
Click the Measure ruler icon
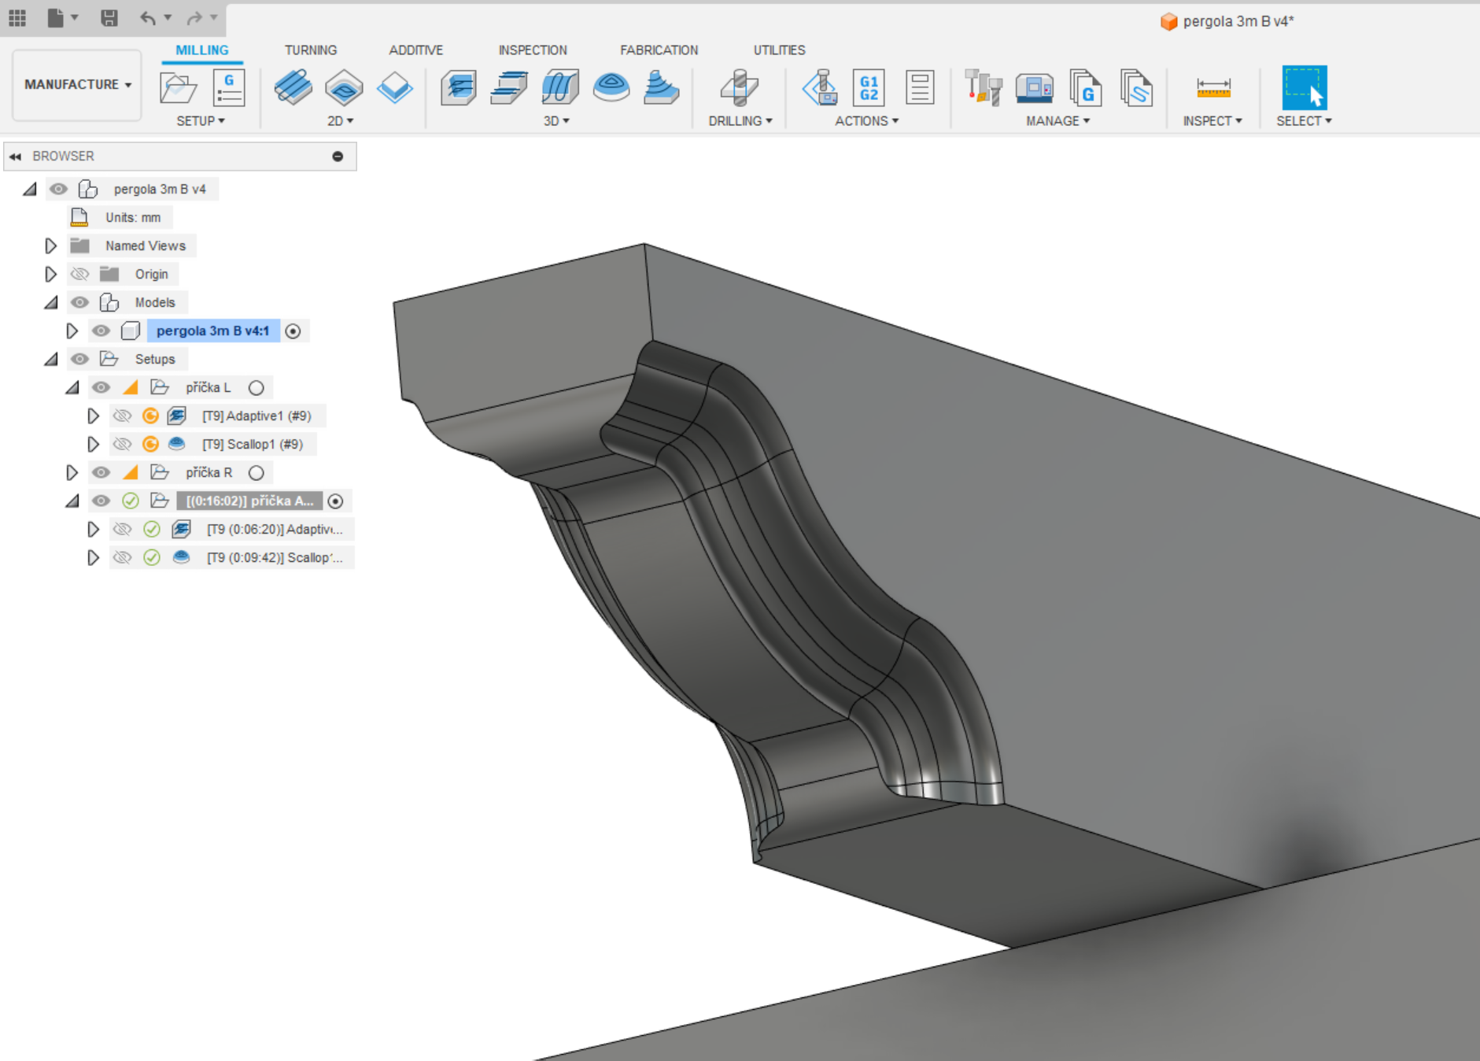1212,87
